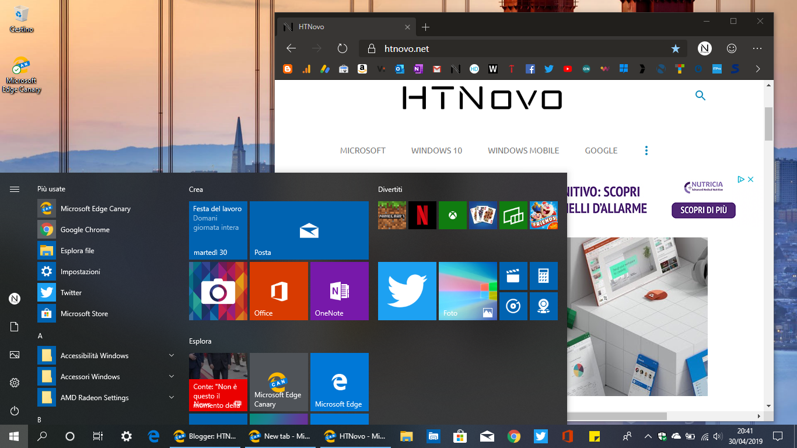Click the SCOPRI DI PIÙ ad button
Image resolution: width=797 pixels, height=448 pixels.
coord(704,211)
